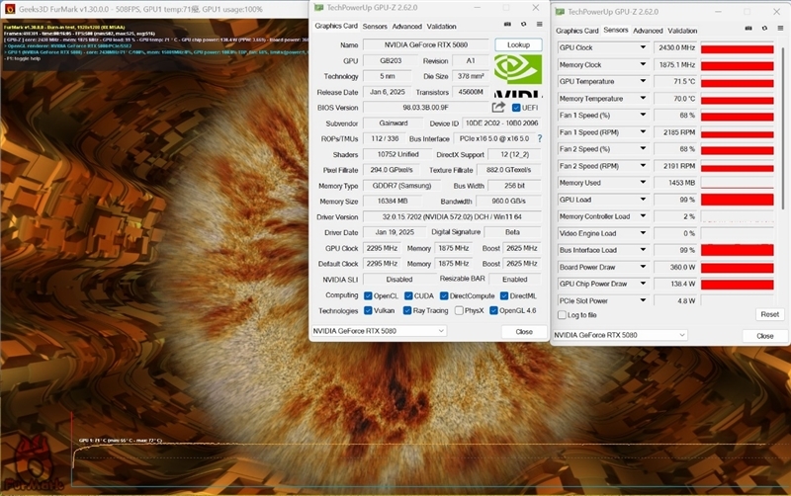This screenshot has height=496, width=791.
Task: Click the Lookup button
Action: tap(518, 44)
